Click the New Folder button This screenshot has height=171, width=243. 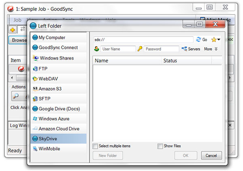click(x=108, y=156)
